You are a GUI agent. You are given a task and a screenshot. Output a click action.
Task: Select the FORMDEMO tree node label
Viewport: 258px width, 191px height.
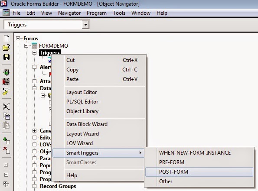pyautogui.click(x=53, y=46)
